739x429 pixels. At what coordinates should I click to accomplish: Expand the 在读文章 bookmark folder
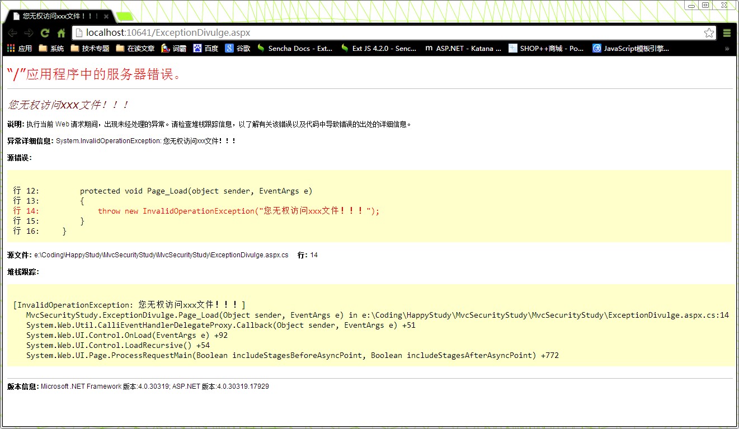pos(135,49)
